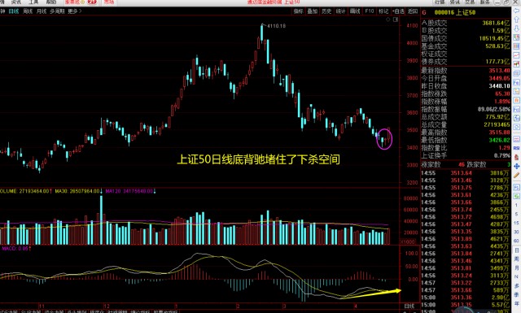Click the RS icon in right sidebar
521x313 pixels.
point(516,148)
